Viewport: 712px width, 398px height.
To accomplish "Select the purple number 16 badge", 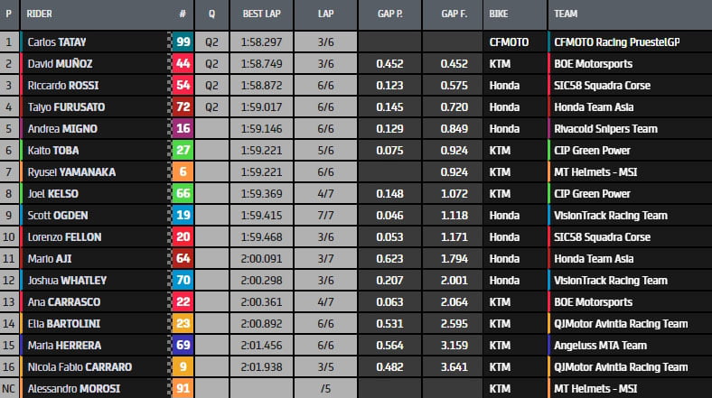I will (183, 128).
